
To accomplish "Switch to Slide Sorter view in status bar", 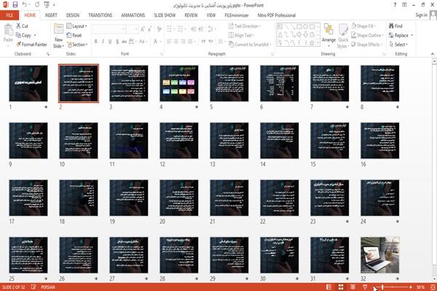I will pos(341,287).
